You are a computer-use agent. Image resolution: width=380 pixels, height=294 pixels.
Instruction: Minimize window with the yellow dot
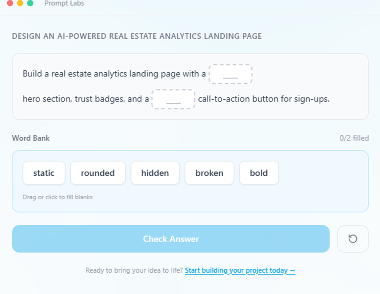click(20, 3)
